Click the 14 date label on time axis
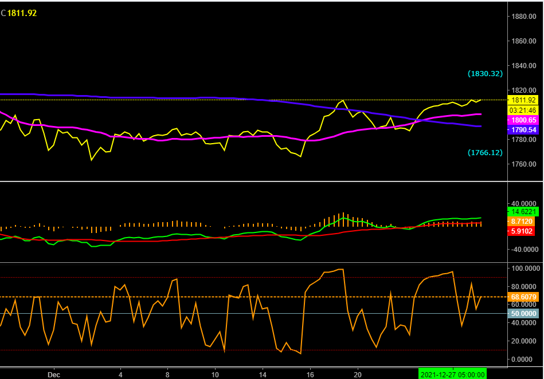 263,375
